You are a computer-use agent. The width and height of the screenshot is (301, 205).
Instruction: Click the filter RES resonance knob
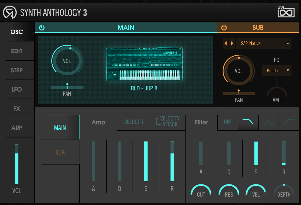click(x=229, y=191)
